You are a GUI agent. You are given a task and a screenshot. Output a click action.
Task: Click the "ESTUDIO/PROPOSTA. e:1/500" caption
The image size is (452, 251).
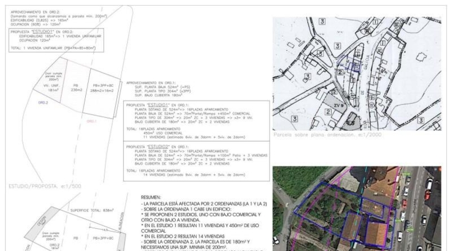click(x=45, y=187)
